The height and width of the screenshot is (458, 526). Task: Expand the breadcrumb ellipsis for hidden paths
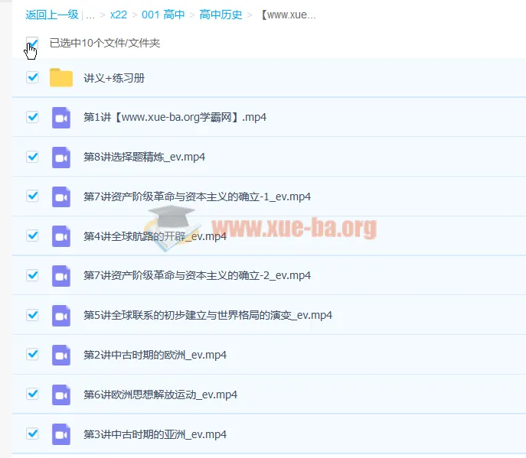pos(90,15)
